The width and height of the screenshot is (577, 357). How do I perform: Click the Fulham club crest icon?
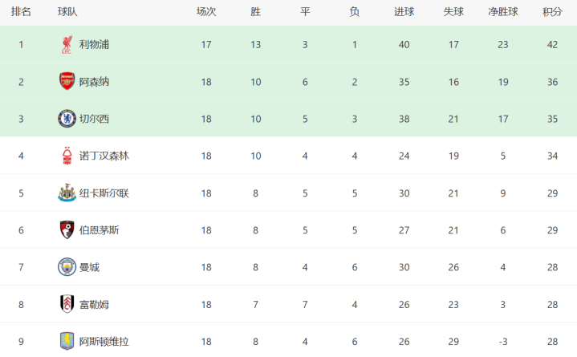point(67,304)
